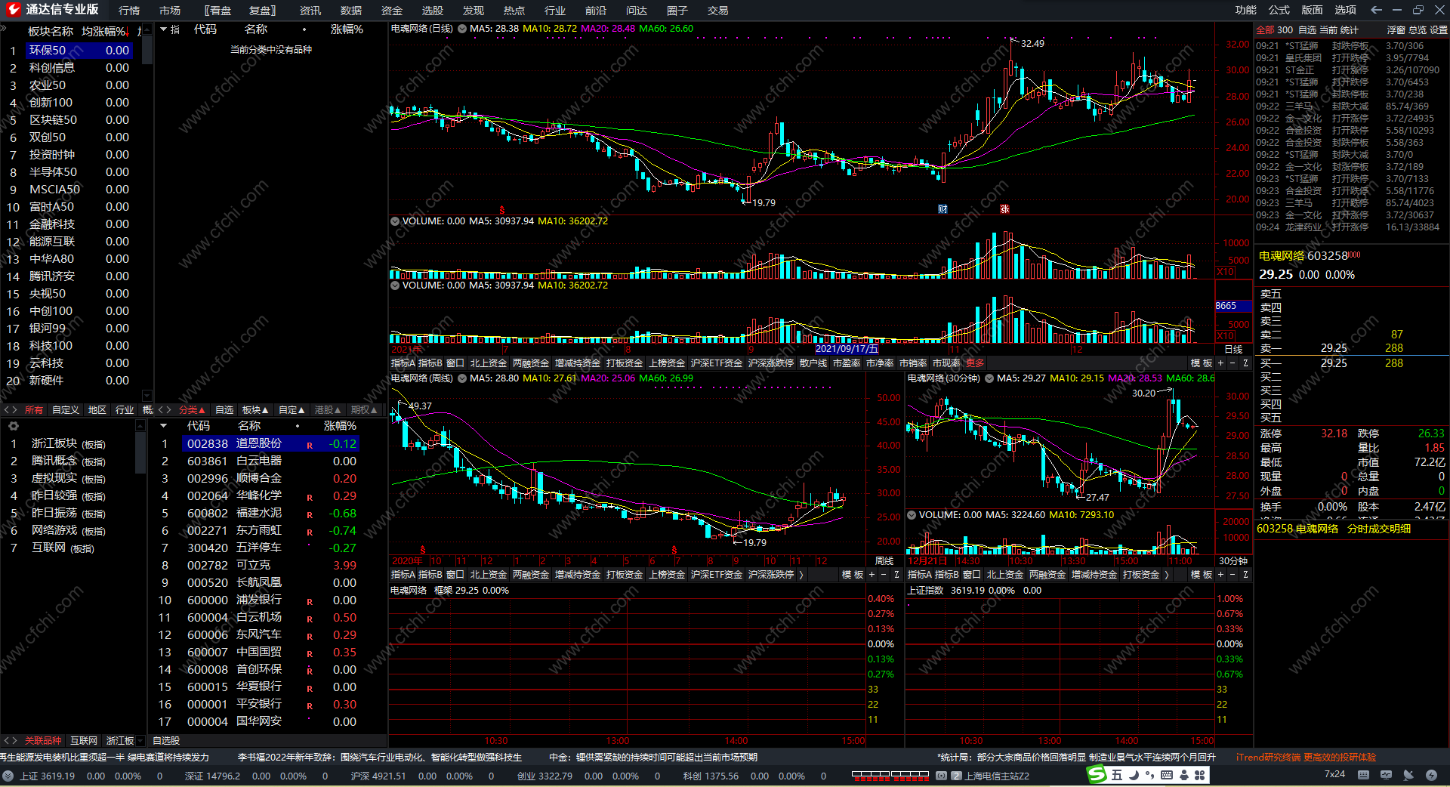Viewport: 1450px width, 787px height.
Task: Click left-right arrows beside 关联品种 tab
Action: point(11,741)
